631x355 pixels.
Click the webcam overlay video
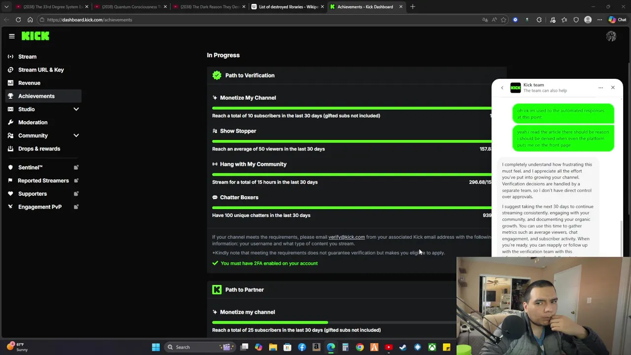click(544, 306)
